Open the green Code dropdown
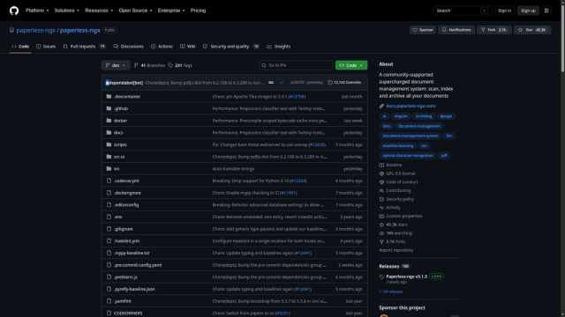This screenshot has width=565, height=317. tap(351, 65)
